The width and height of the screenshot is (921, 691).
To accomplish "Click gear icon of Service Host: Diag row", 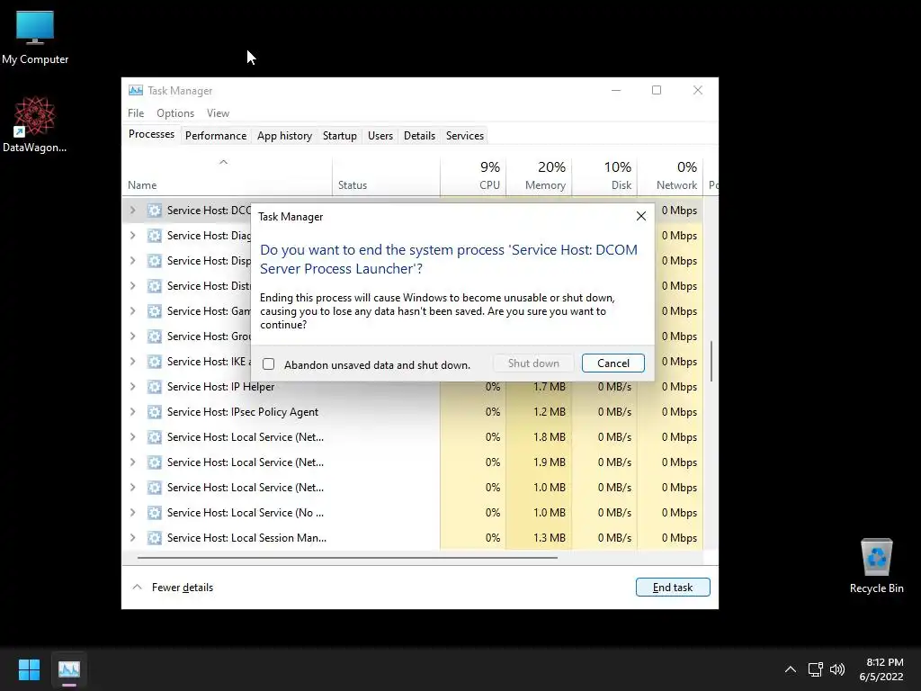I will 155,236.
